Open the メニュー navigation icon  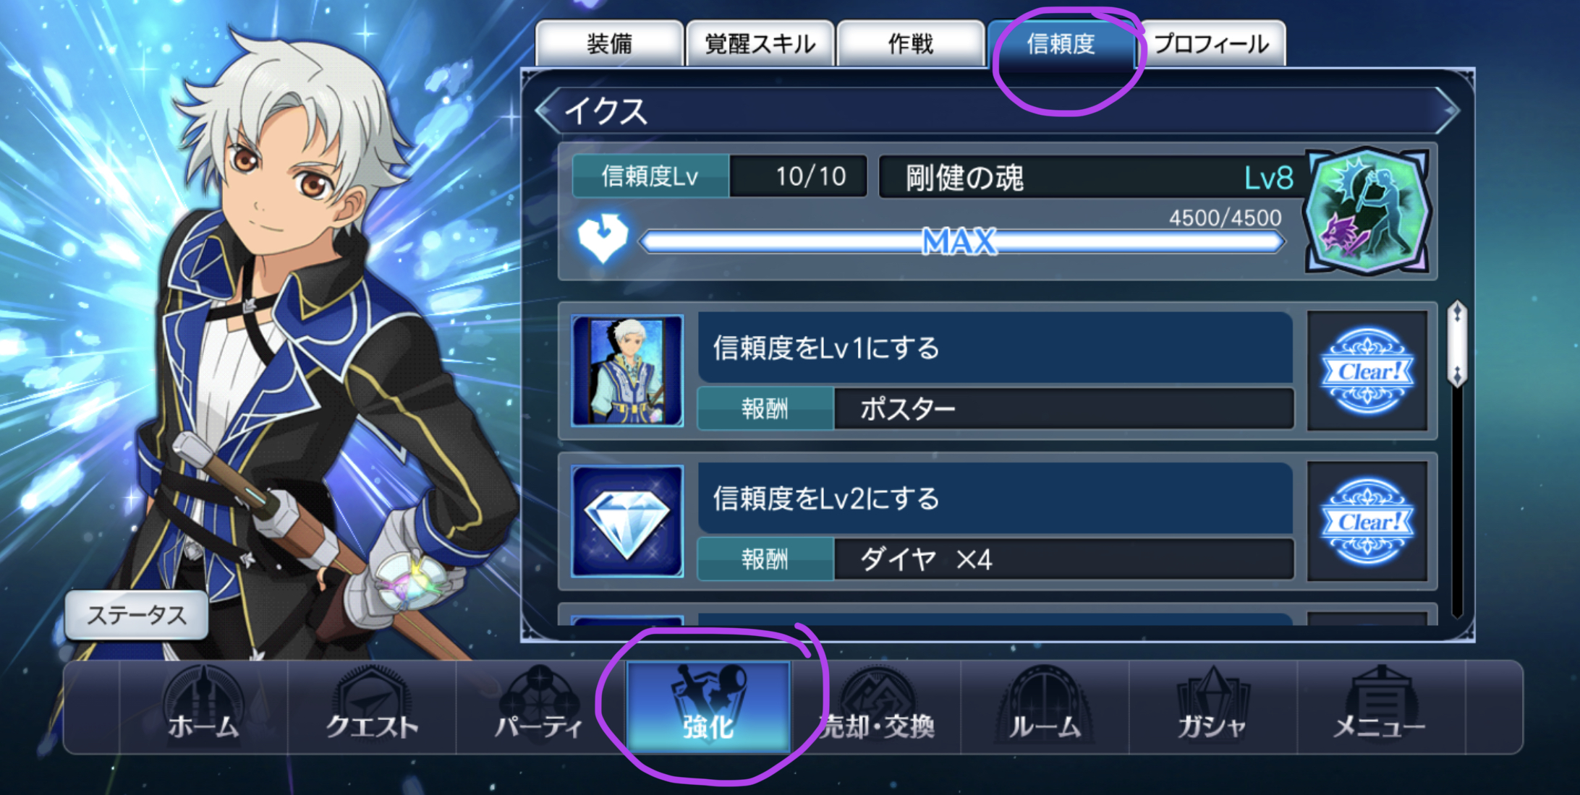1380,707
